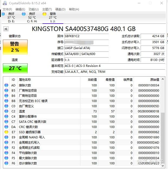Click raw value 000000100034 in AD row
Viewport: 168px width, 169px height.
pyautogui.click(x=149, y=85)
